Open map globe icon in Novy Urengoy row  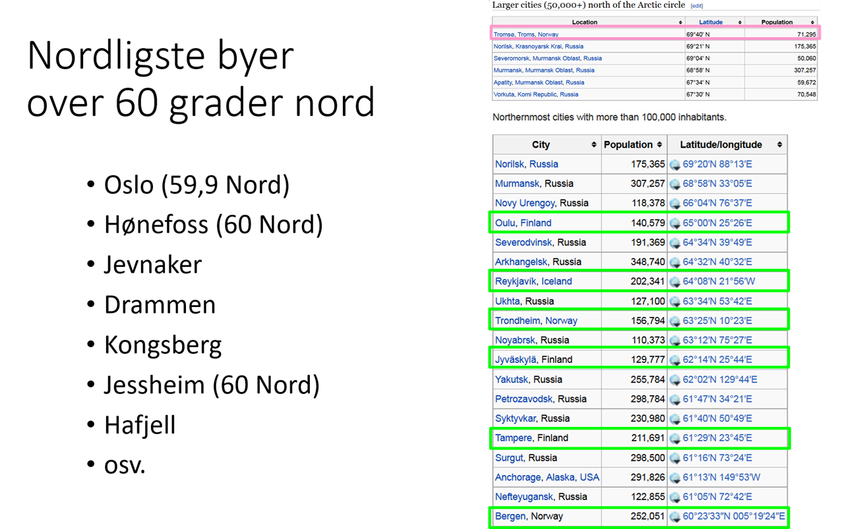click(x=675, y=204)
